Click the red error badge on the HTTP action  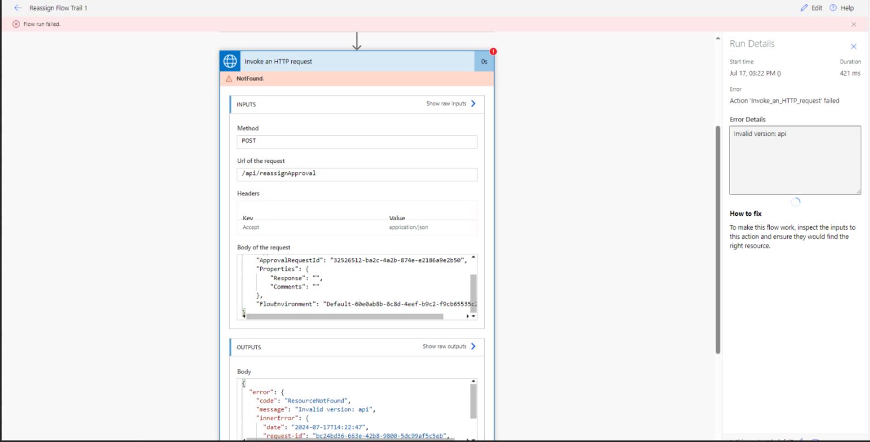coord(494,51)
